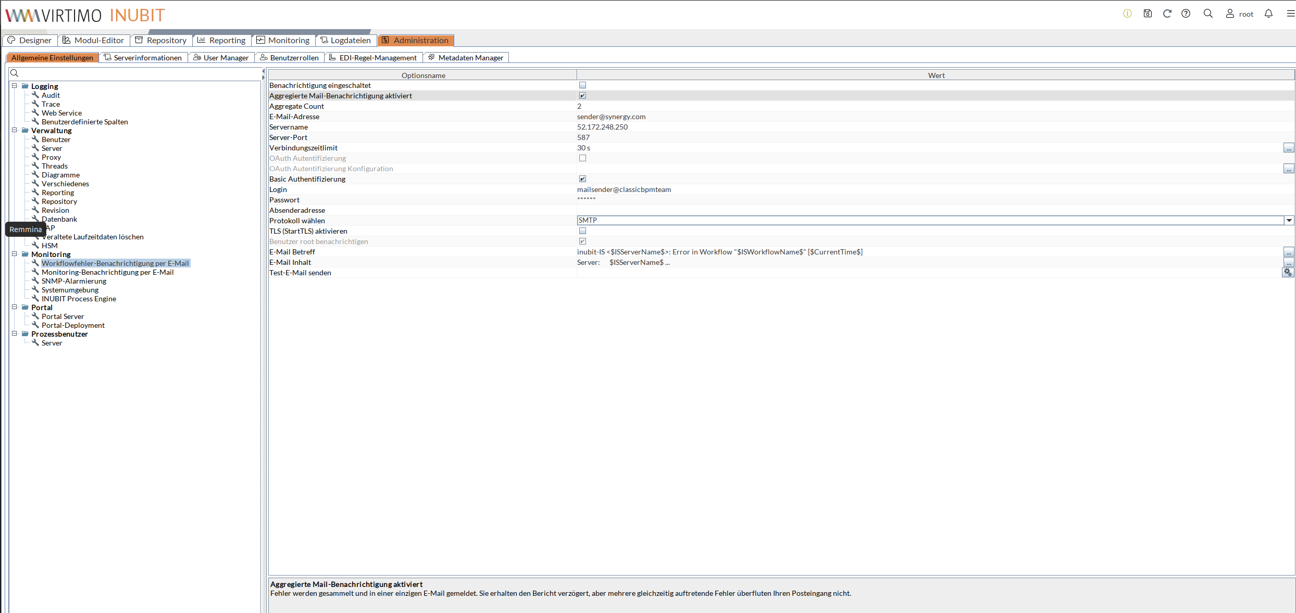Open the Repository tab
This screenshot has height=613, width=1296.
[x=161, y=40]
